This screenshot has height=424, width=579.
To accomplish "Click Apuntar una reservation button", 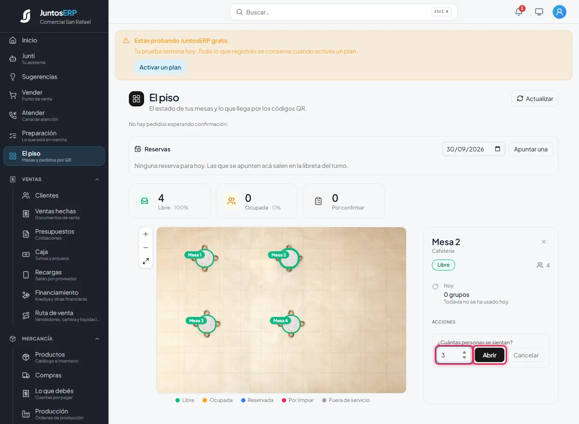I will (531, 149).
